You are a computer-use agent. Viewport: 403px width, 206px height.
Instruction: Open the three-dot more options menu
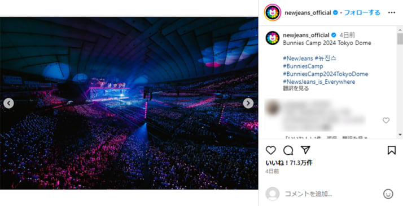[x=392, y=12]
